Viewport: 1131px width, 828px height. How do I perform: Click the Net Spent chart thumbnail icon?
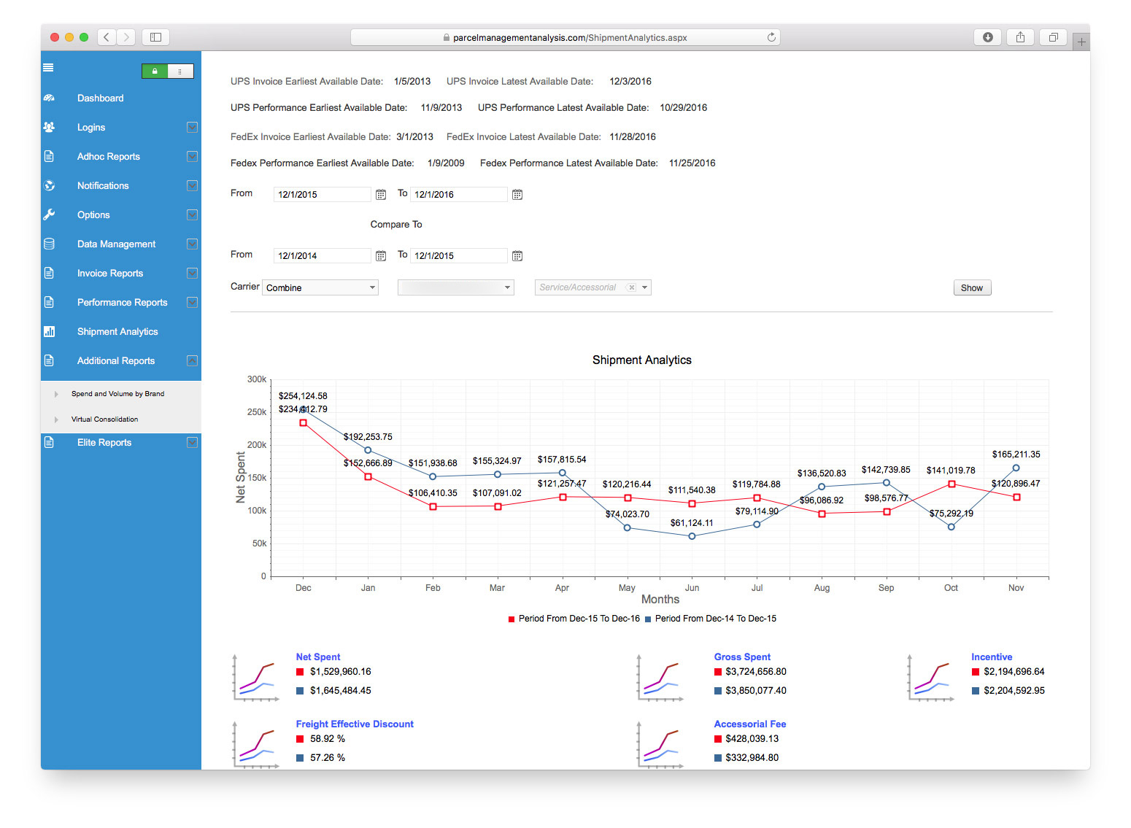(255, 678)
